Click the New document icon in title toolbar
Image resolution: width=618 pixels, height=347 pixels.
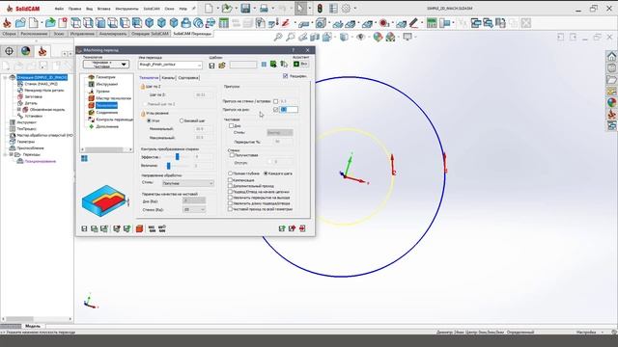209,9
